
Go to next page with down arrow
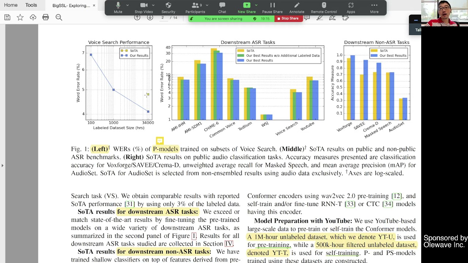[150, 18]
